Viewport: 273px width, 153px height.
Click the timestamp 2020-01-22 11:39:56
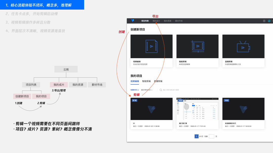[x=152, y=126]
